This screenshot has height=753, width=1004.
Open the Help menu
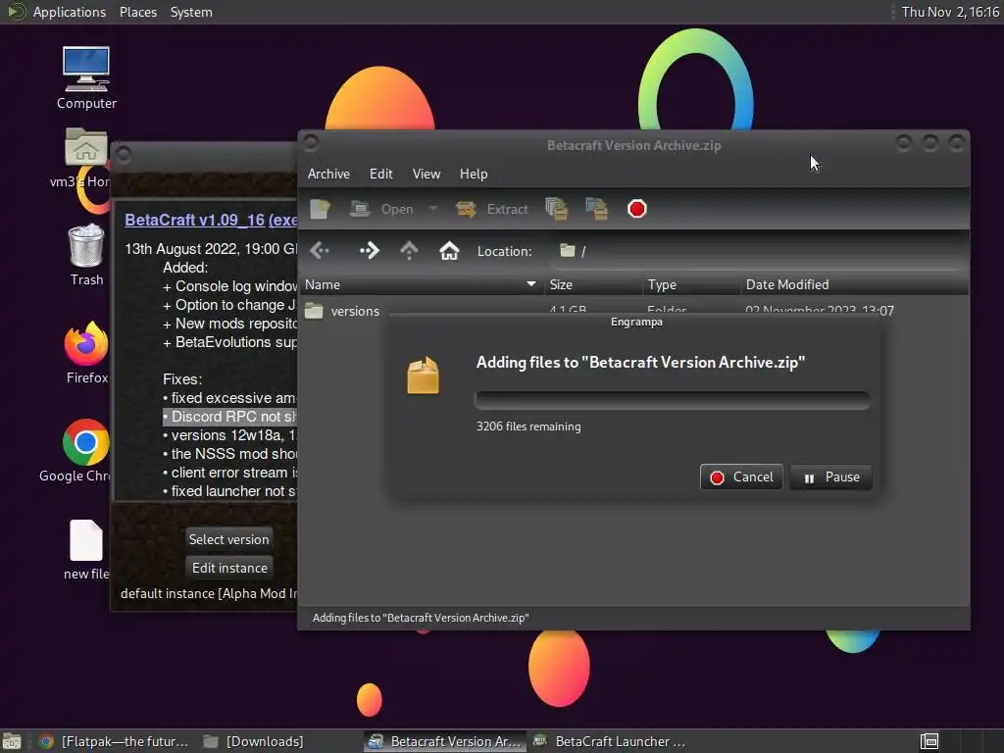(474, 174)
